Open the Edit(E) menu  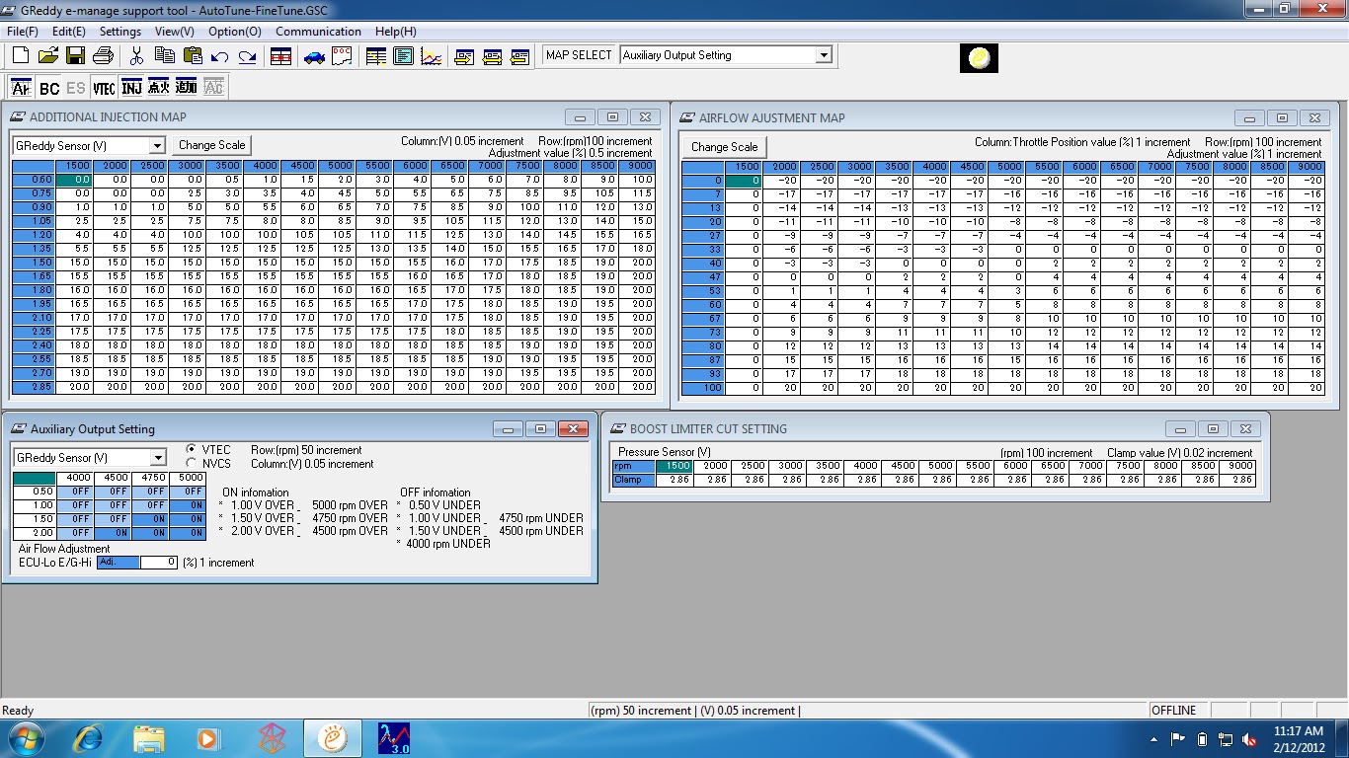click(x=68, y=32)
